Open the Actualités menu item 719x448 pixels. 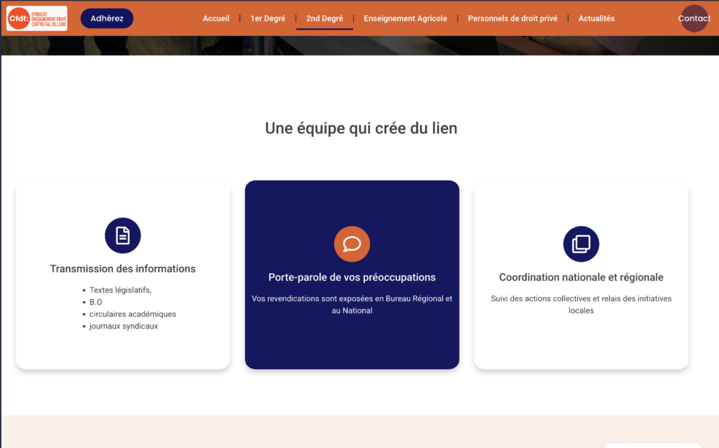point(596,18)
